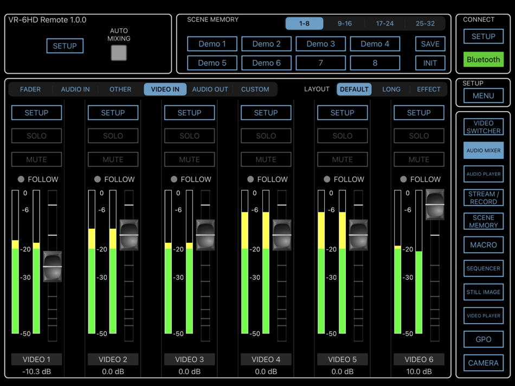Recall scene memory Demo 5

(212, 63)
